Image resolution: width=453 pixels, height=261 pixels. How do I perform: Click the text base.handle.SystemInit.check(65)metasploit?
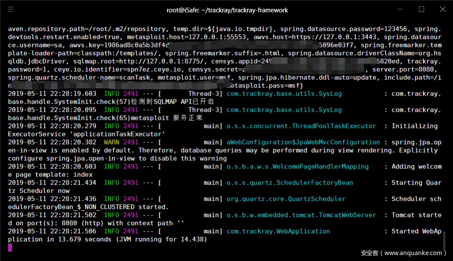(89, 118)
